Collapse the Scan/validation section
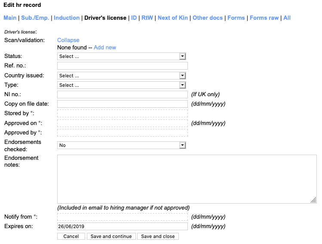Screen dimensions: 322x244 [68, 40]
